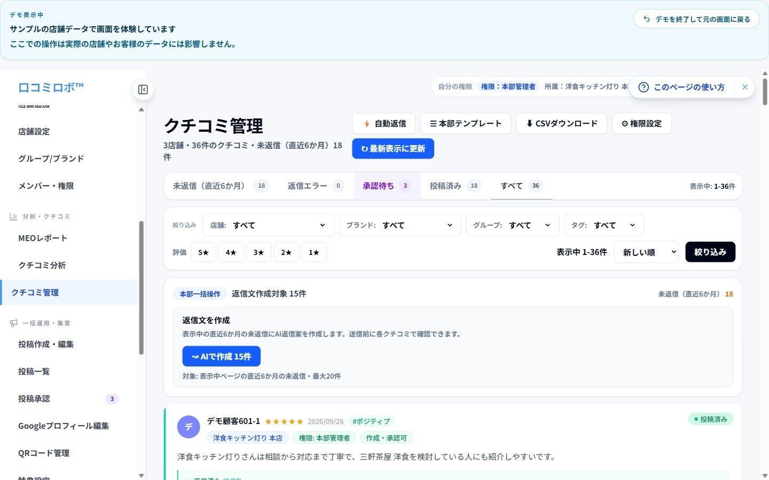Expand the ブランド filter dropdown
Screen dimensions: 769x480
tap(400, 225)
